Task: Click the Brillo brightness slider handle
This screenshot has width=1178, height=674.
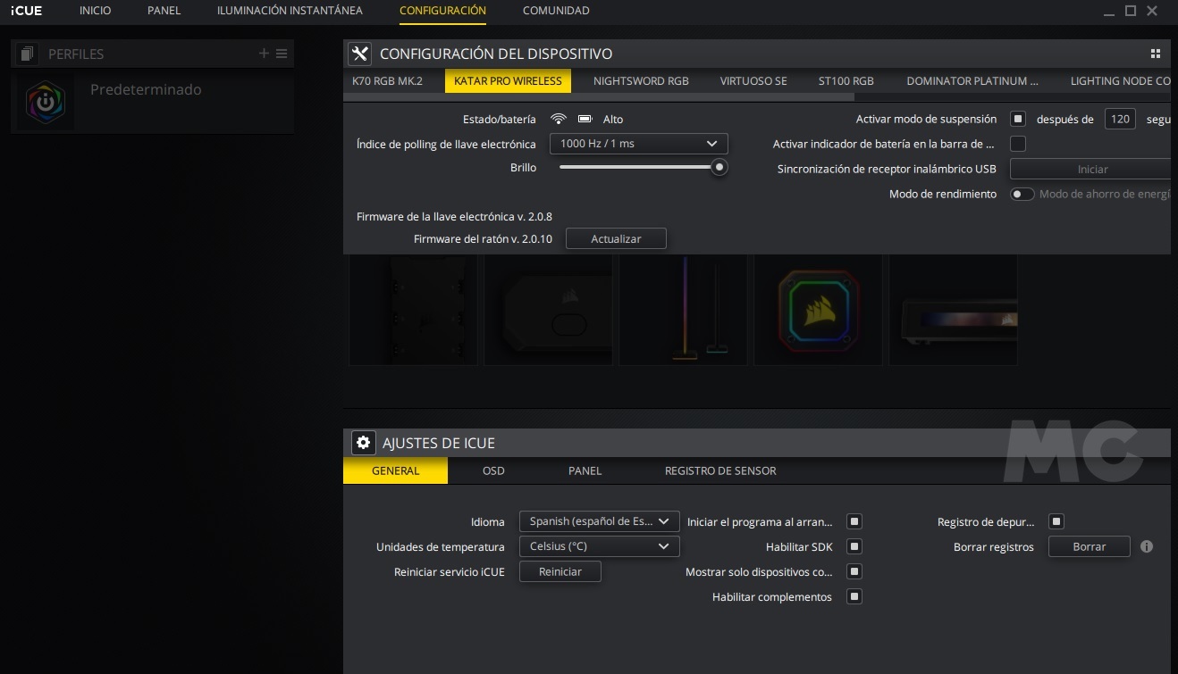Action: click(719, 167)
